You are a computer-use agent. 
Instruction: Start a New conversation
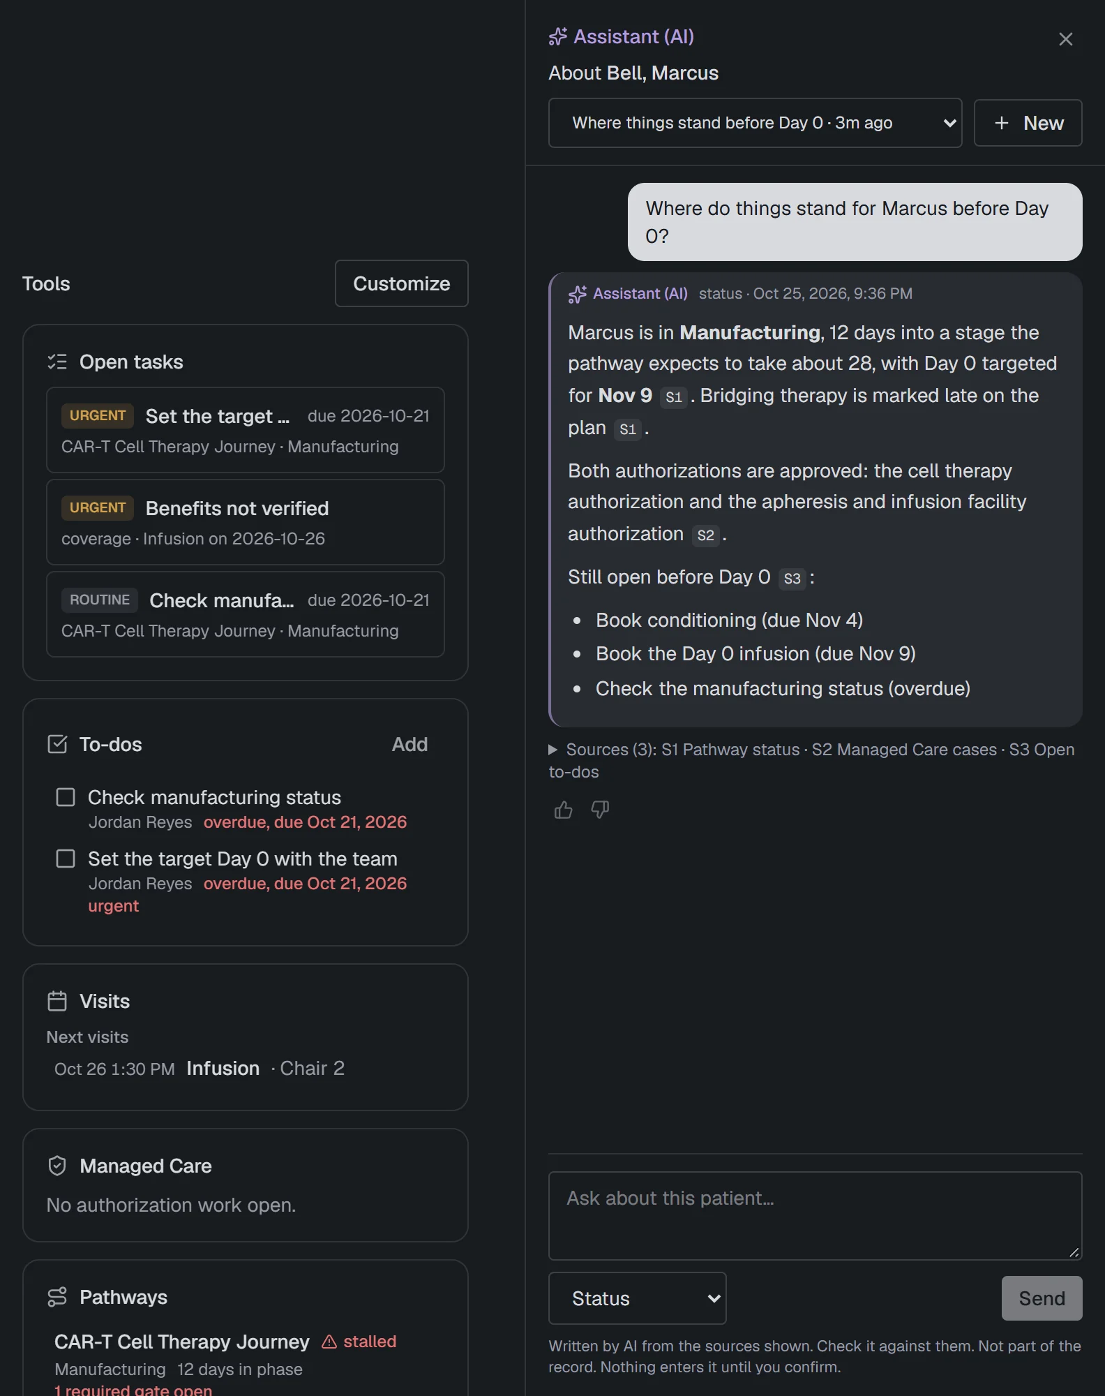(x=1028, y=123)
